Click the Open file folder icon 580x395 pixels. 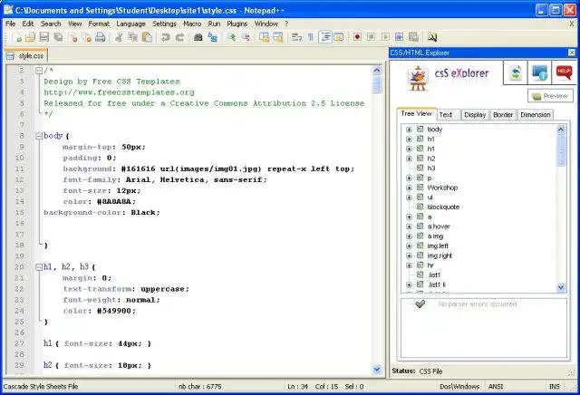(x=30, y=37)
